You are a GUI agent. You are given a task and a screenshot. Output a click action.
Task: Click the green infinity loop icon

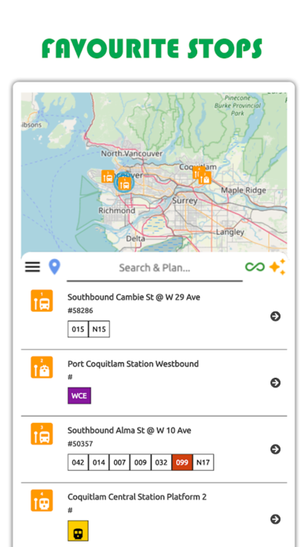click(x=255, y=267)
